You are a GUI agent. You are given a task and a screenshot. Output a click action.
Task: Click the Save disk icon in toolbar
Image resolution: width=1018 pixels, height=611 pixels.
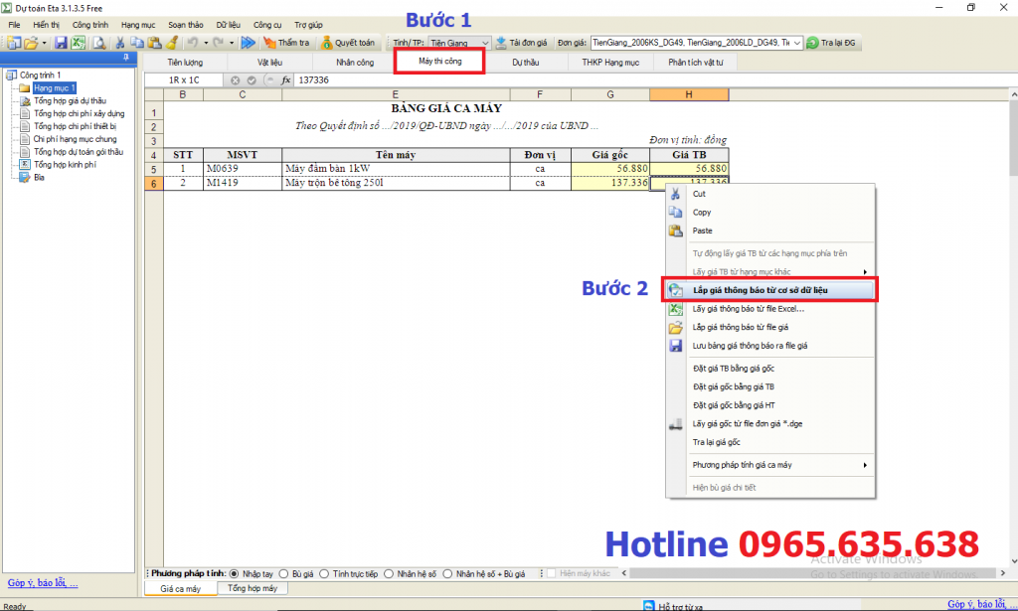[61, 43]
